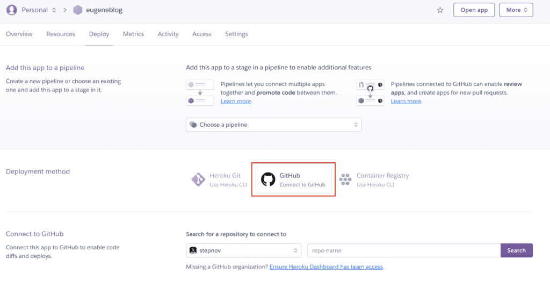Go to the Activity tab

pos(168,34)
